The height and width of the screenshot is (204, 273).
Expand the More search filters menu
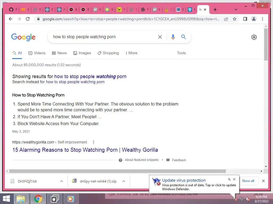[x=131, y=53]
